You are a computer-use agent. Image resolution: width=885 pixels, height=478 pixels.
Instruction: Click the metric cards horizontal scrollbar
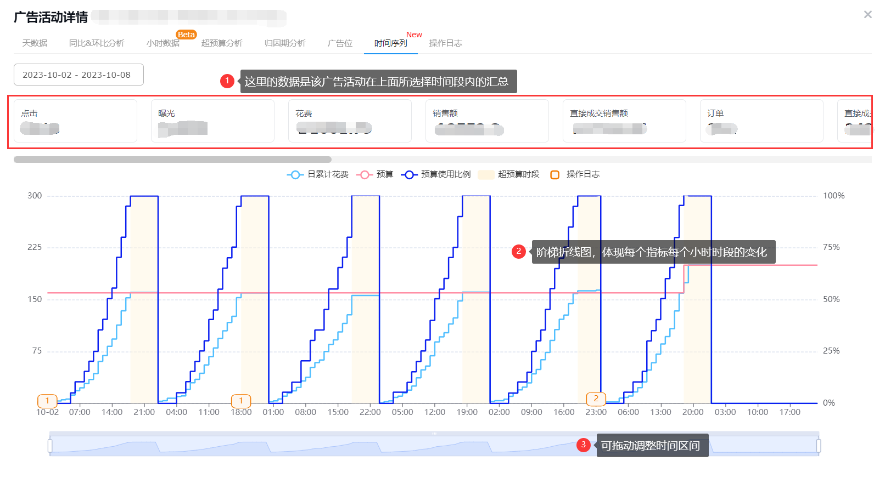pyautogui.click(x=172, y=160)
